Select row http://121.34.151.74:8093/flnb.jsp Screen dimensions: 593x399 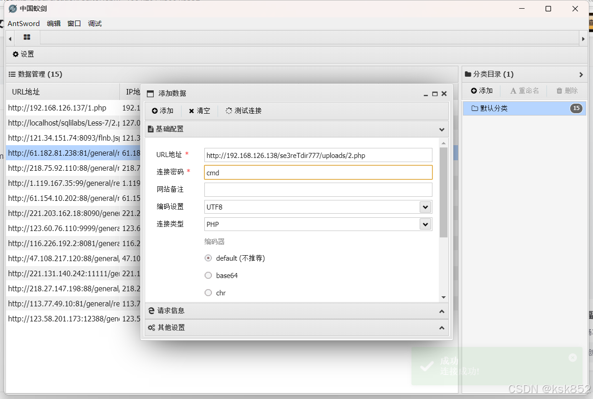coord(73,138)
